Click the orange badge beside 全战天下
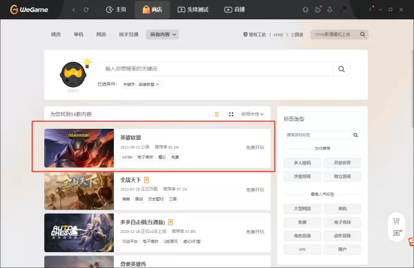This screenshot has height=268, width=414. click(x=146, y=180)
